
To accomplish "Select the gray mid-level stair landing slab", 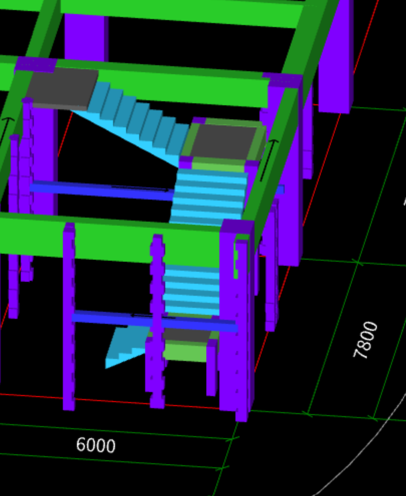I will click(x=223, y=142).
